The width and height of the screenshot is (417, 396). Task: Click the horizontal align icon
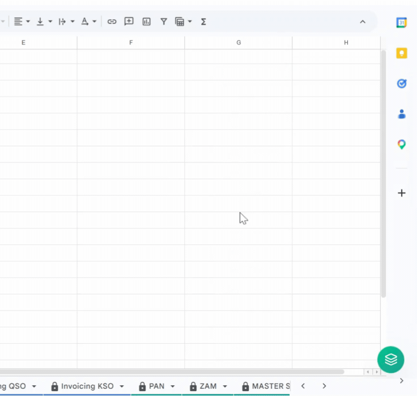17,21
